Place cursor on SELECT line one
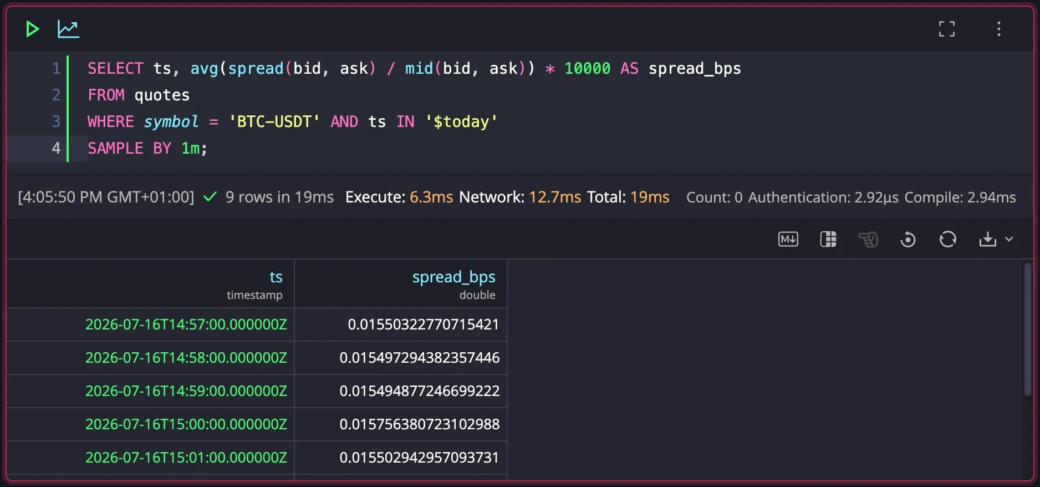Image resolution: width=1040 pixels, height=487 pixels. pyautogui.click(x=414, y=68)
